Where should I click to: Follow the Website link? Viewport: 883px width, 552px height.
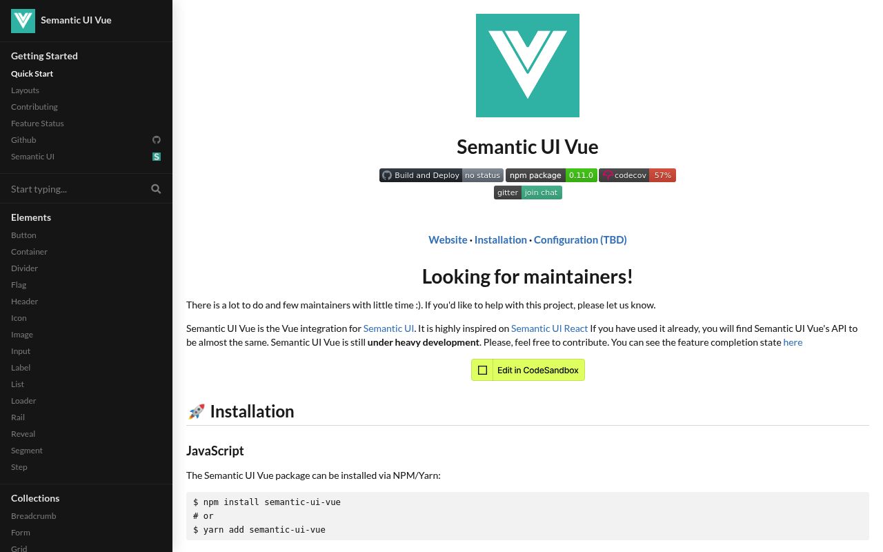pyautogui.click(x=448, y=240)
